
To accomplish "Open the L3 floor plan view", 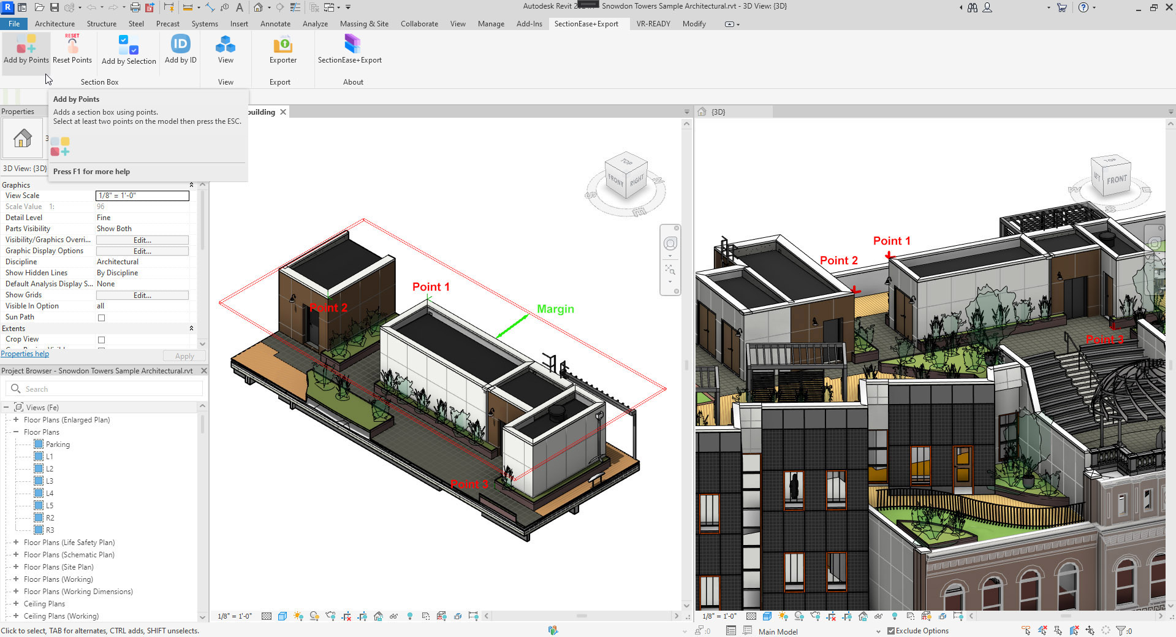I will [x=50, y=481].
